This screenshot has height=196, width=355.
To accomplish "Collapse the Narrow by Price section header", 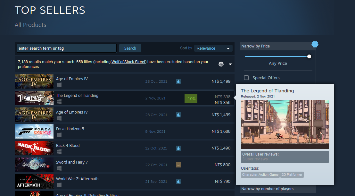I will 277,46.
